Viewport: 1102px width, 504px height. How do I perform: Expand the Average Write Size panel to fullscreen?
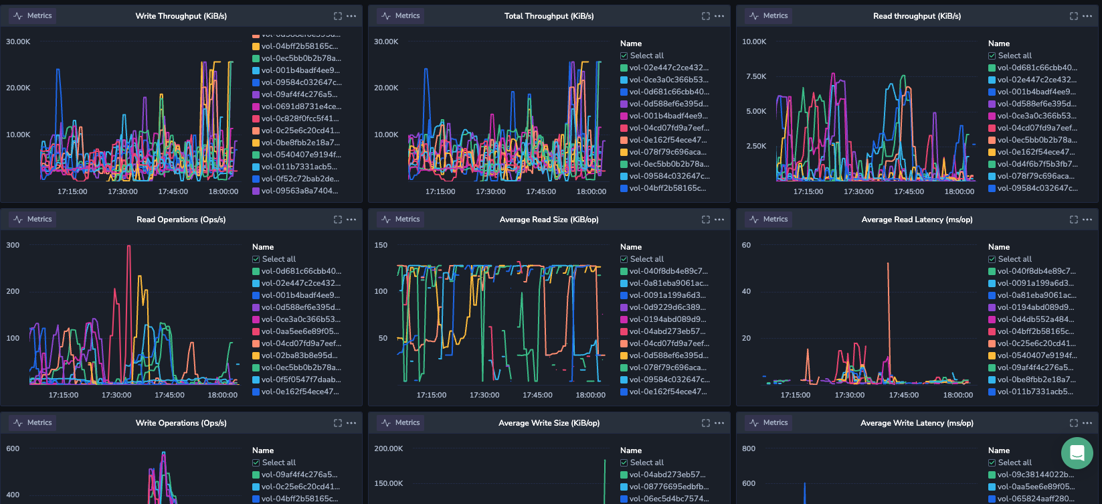(706, 423)
